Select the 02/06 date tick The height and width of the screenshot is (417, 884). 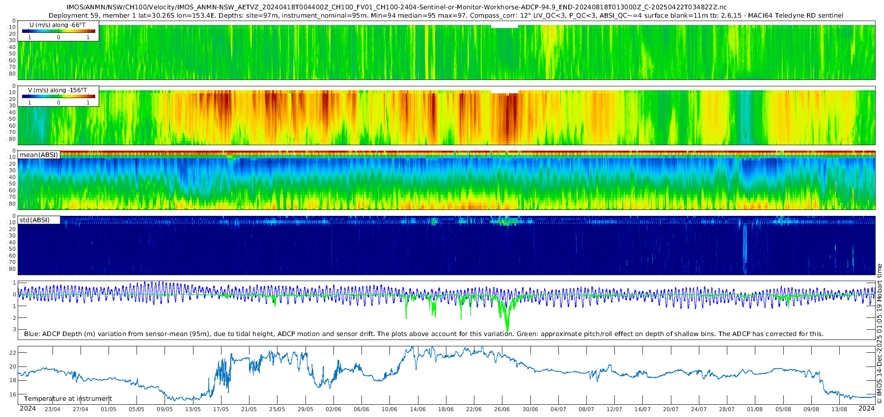(333, 409)
